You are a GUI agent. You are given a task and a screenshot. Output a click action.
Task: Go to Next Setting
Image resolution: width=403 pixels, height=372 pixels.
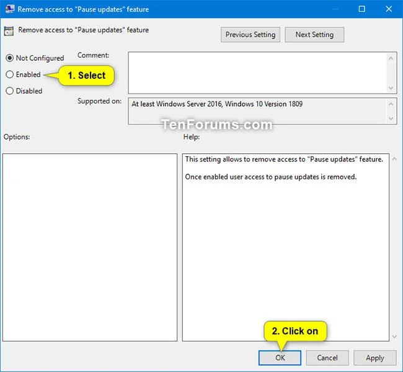[x=314, y=35]
